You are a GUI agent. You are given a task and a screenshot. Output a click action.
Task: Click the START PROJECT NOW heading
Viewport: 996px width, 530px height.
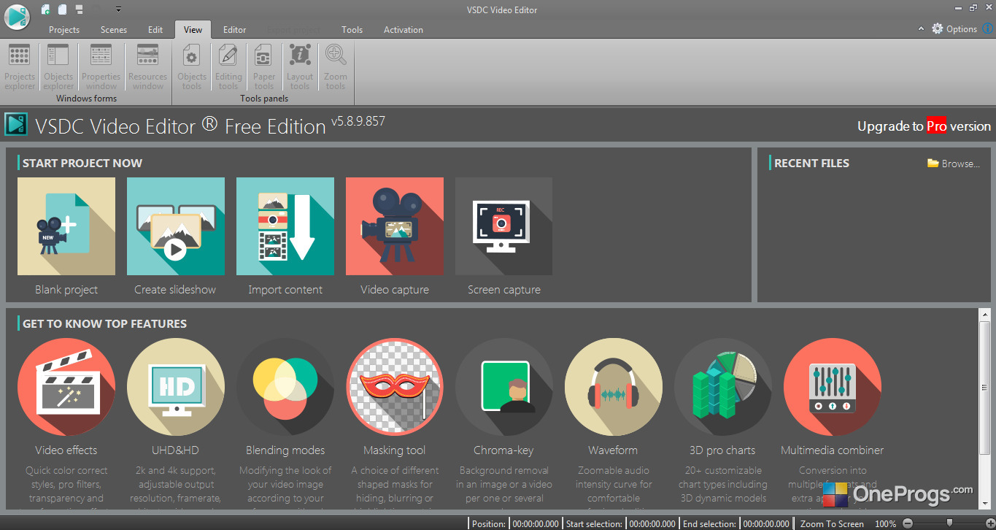click(x=82, y=164)
